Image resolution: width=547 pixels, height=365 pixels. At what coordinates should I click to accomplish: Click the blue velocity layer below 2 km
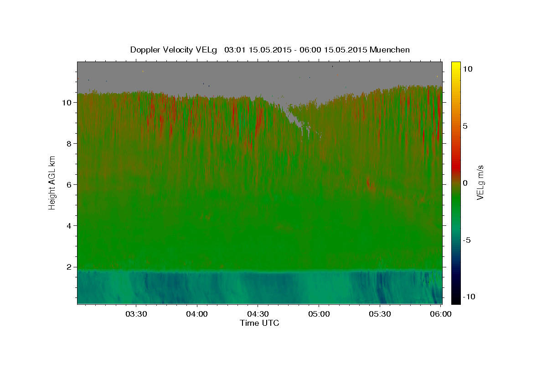click(259, 287)
